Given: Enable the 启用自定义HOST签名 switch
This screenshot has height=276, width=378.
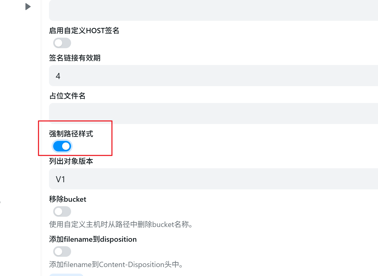Looking at the screenshot, I should (62, 43).
